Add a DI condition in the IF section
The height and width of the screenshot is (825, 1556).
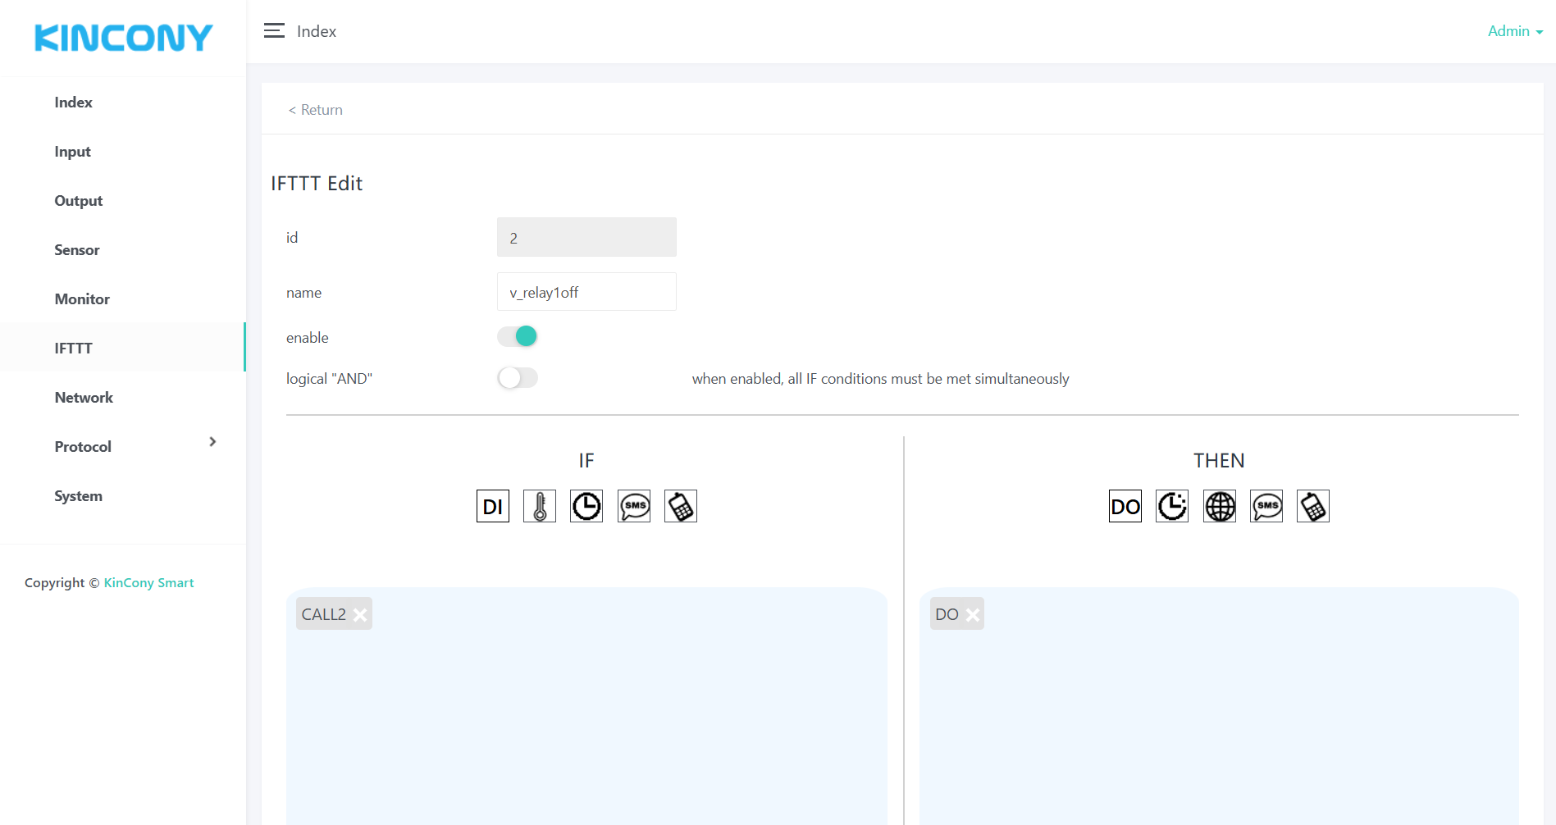[x=492, y=506]
